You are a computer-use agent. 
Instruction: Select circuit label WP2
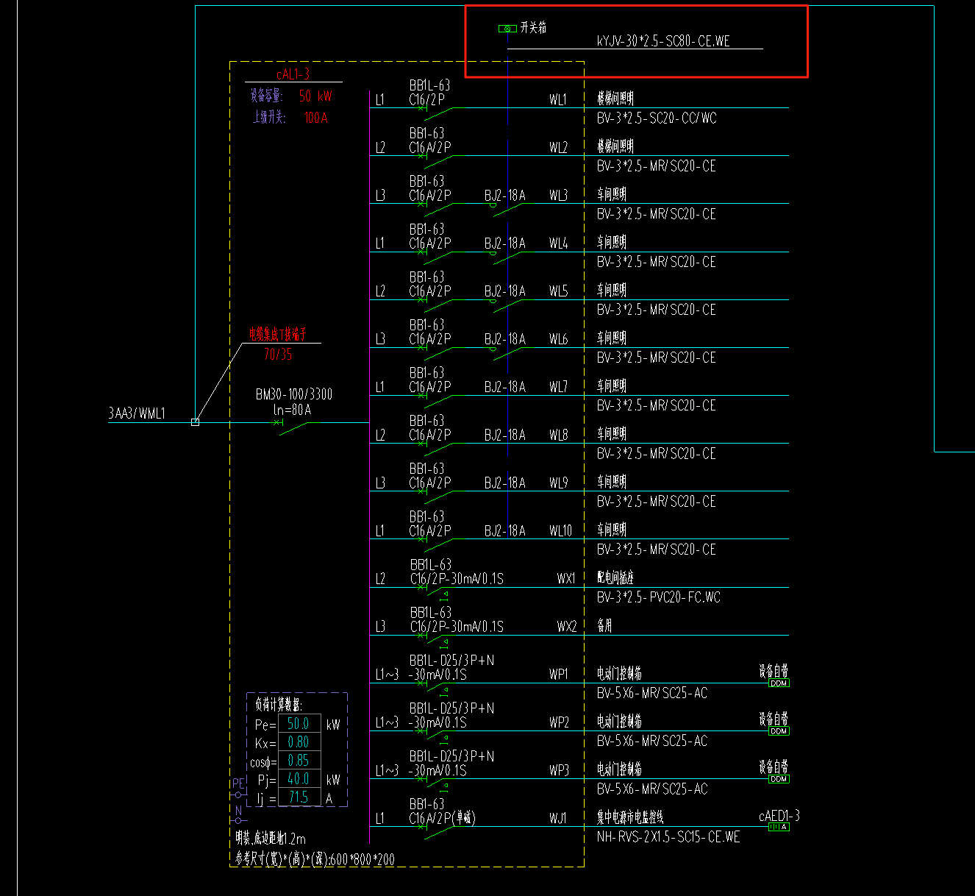pos(559,722)
